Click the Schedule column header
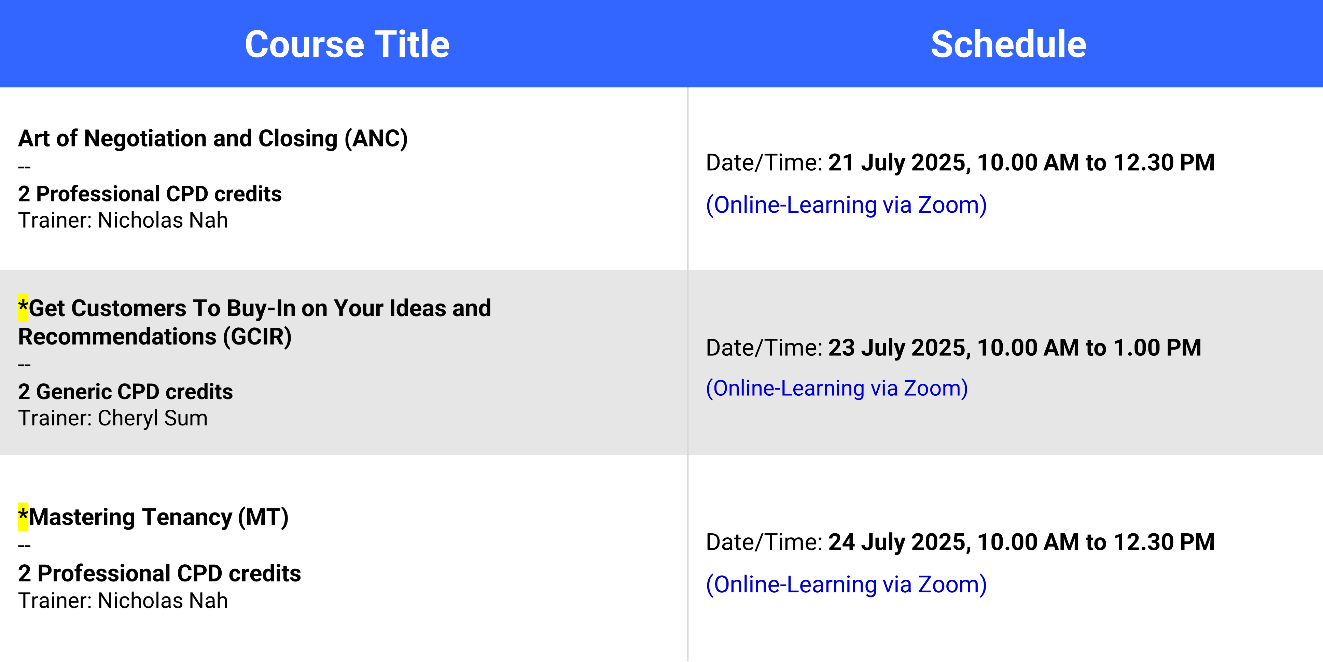 [x=1008, y=44]
